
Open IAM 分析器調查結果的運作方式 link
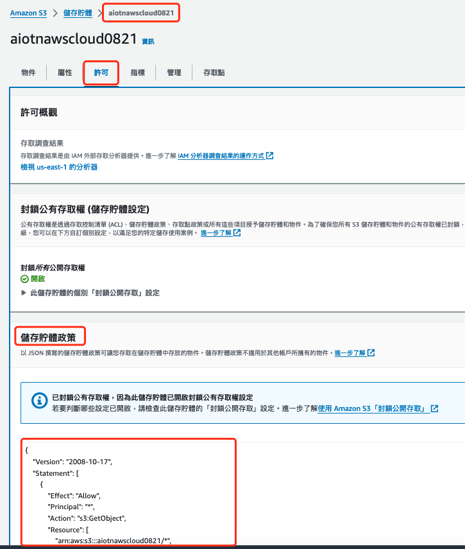pos(221,156)
